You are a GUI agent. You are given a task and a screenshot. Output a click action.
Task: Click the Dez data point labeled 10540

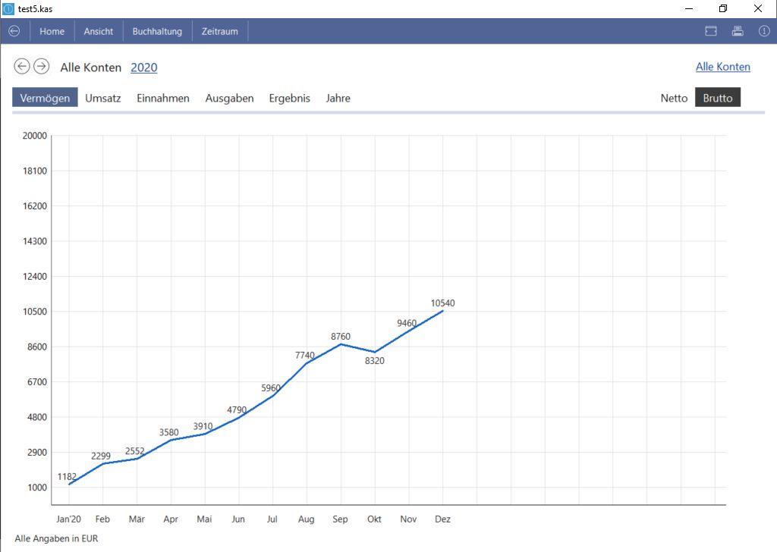443,310
